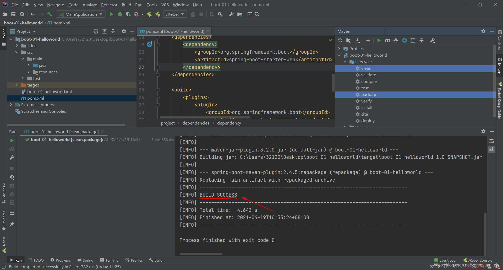Toggle eye icon in Run panel sidebar
503x270 pixels.
[12, 177]
